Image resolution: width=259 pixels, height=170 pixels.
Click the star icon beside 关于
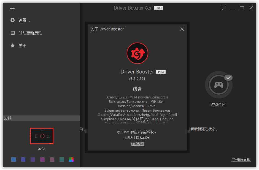tap(13, 45)
